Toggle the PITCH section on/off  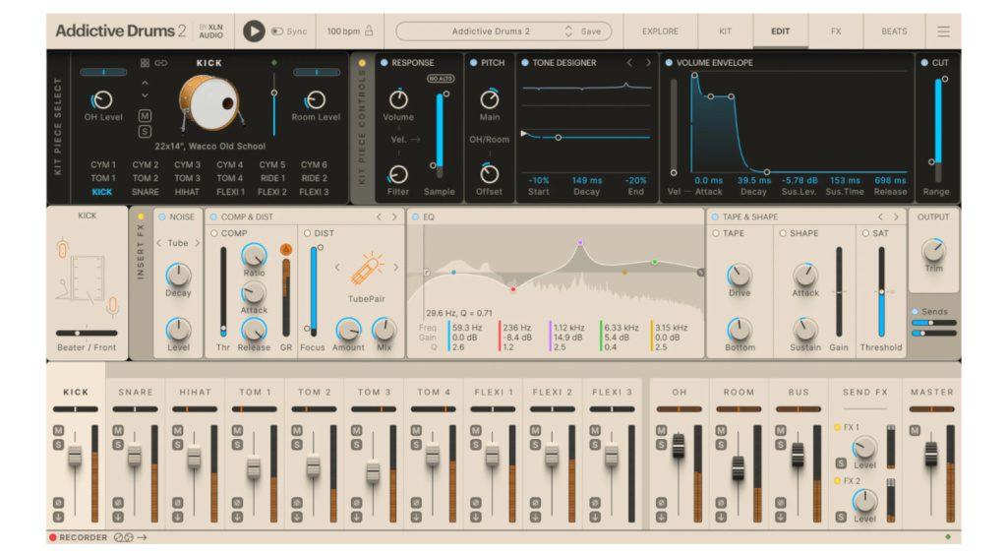473,62
